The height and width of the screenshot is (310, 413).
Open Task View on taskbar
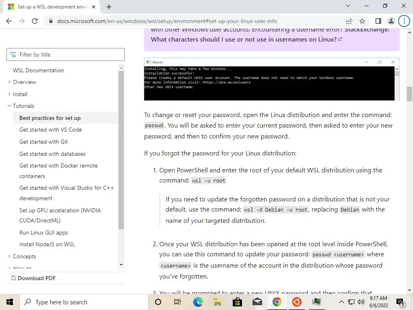[x=177, y=302]
